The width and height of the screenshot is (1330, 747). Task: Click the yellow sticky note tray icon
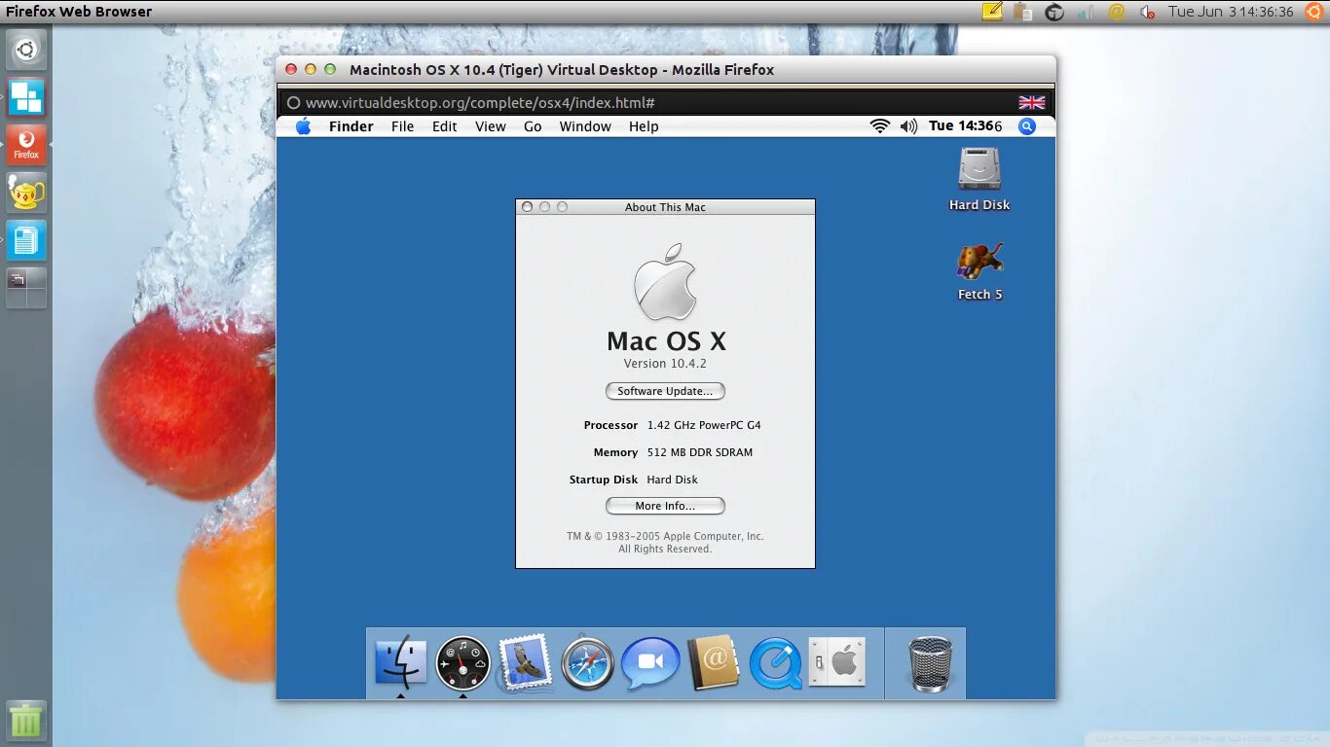[x=992, y=12]
